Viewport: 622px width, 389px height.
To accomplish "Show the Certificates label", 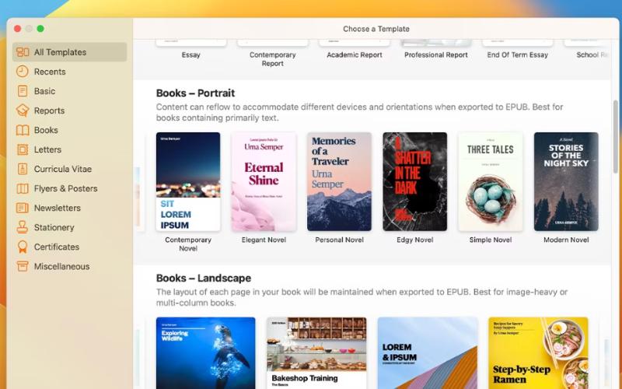I will (x=57, y=247).
